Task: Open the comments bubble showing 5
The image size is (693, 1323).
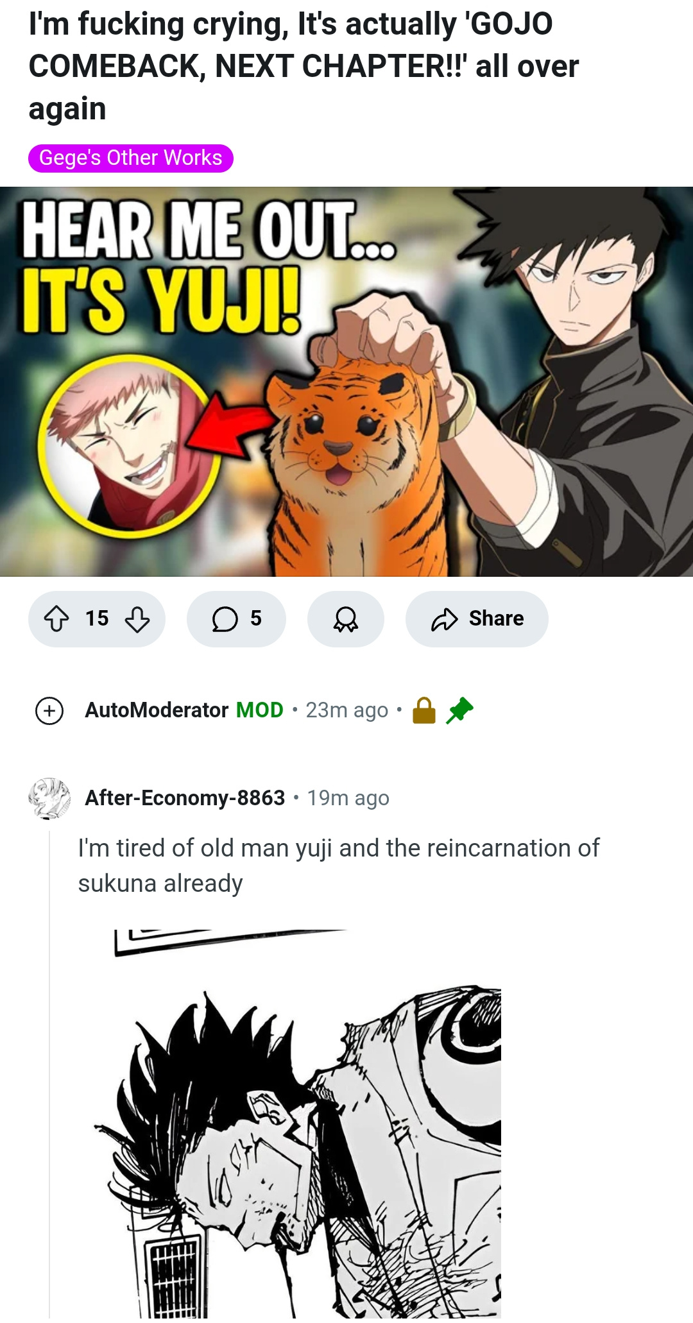Action: (x=236, y=619)
